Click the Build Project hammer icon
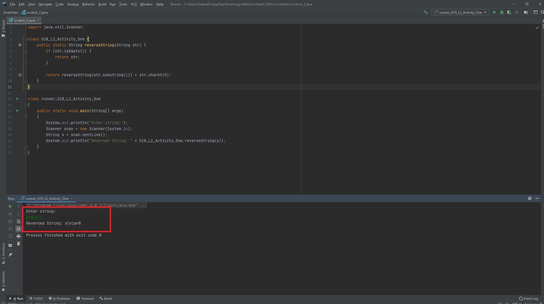544x304 pixels. point(426,12)
